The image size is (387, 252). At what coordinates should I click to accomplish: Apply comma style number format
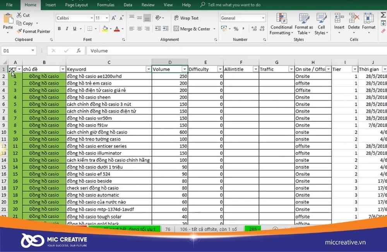pos(243,29)
